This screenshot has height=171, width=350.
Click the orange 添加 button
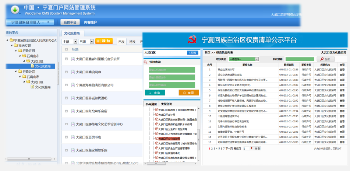(104, 41)
